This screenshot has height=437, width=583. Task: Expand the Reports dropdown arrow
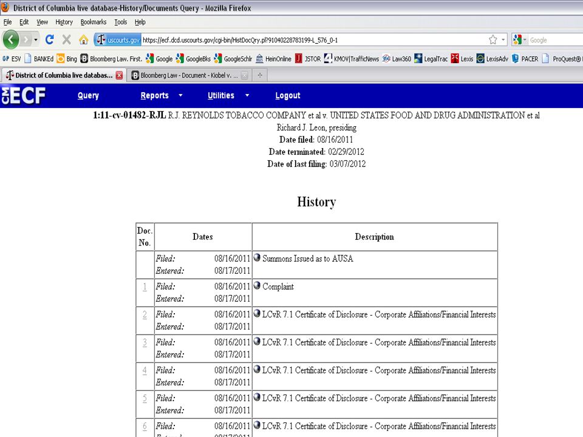point(181,95)
